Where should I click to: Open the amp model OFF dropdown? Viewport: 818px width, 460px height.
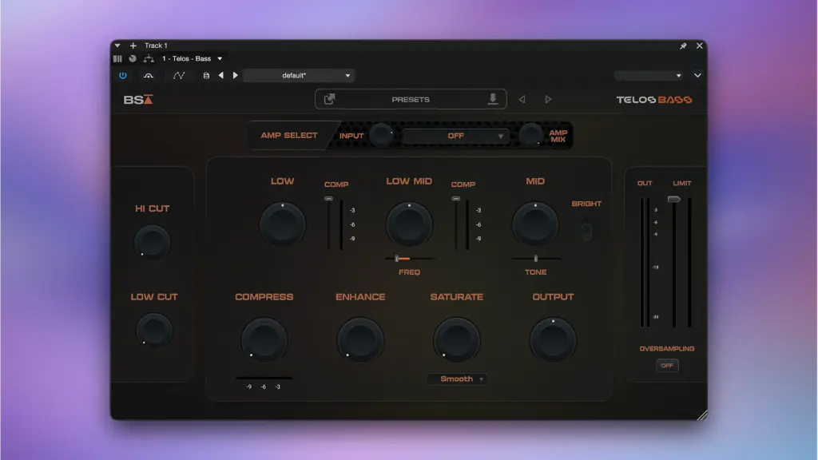click(x=455, y=136)
